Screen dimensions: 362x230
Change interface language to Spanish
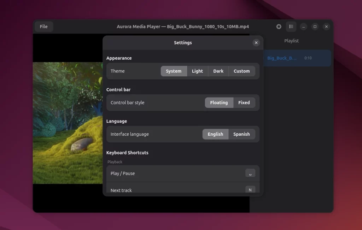(241, 134)
